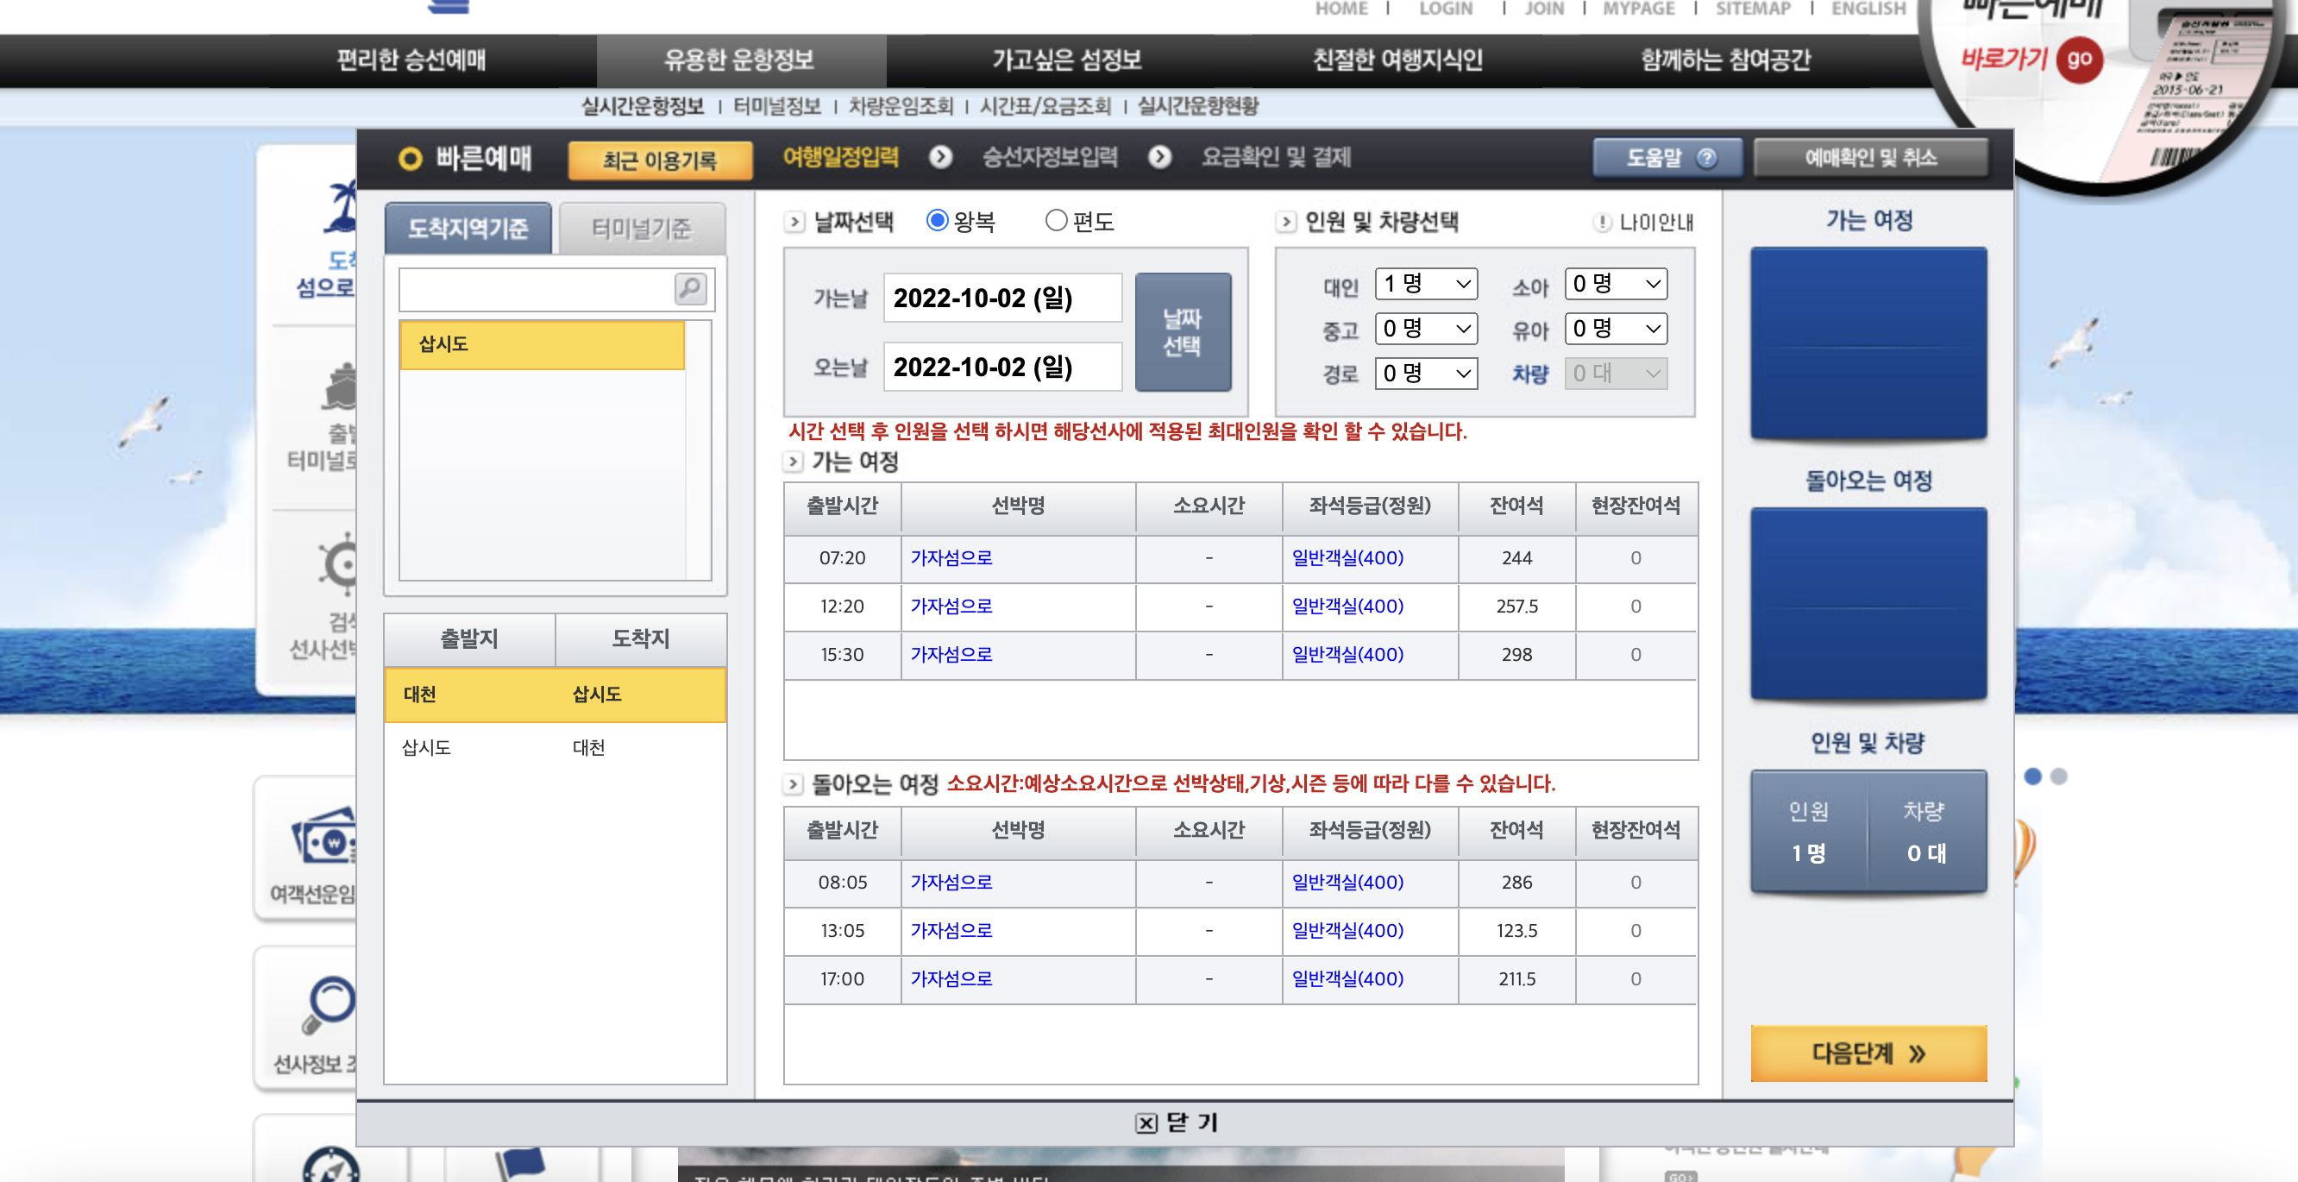
Task: Open the 경로 senior count dropdown
Action: click(1426, 374)
